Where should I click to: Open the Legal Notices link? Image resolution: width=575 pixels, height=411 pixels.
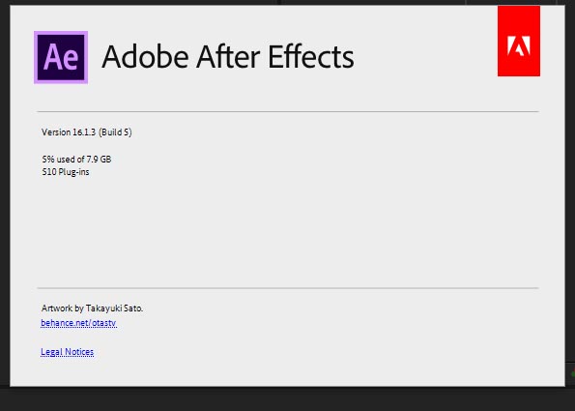67,352
